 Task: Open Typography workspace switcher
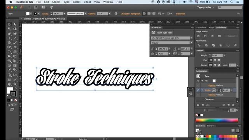tap(206, 7)
